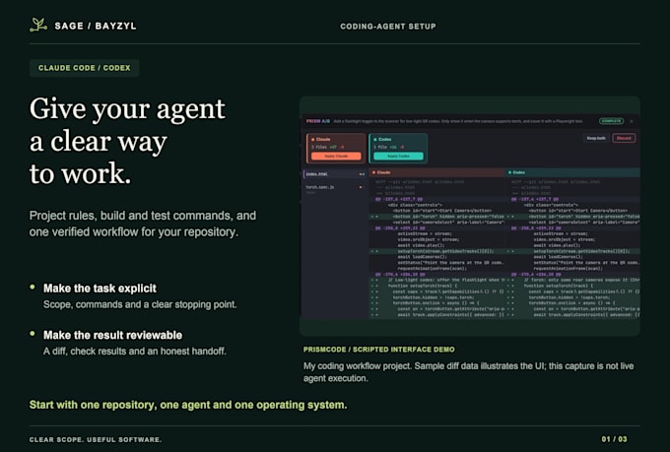Image resolution: width=670 pixels, height=452 pixels.
Task: Click the COMPLETE status badge in demo
Action: [x=612, y=121]
